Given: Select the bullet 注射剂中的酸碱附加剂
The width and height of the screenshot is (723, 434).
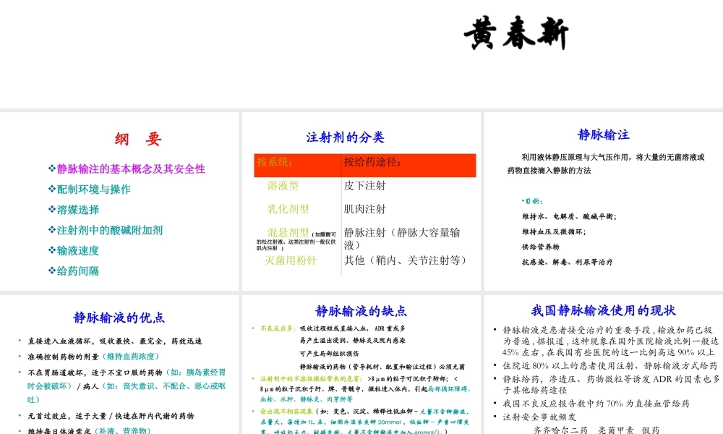Looking at the screenshot, I should (x=106, y=230).
